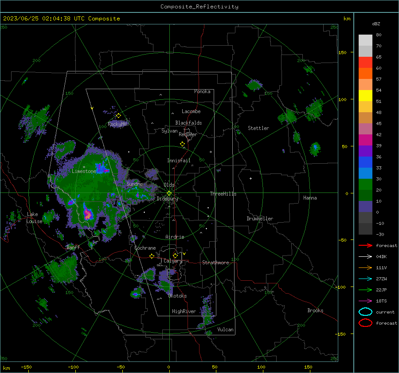
Task: Click the yellow diamond marker below RedDeer
Action: click(183, 144)
